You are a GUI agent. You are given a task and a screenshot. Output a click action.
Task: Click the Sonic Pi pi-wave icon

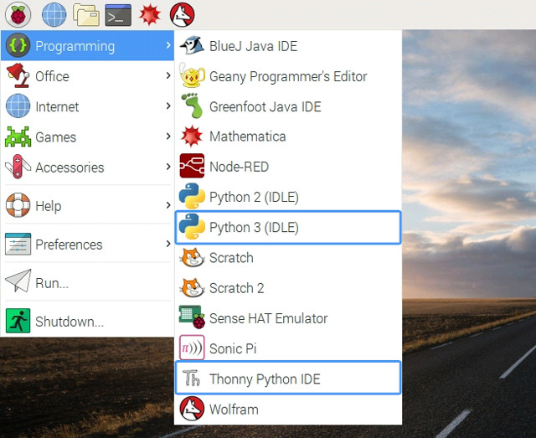pos(192,348)
